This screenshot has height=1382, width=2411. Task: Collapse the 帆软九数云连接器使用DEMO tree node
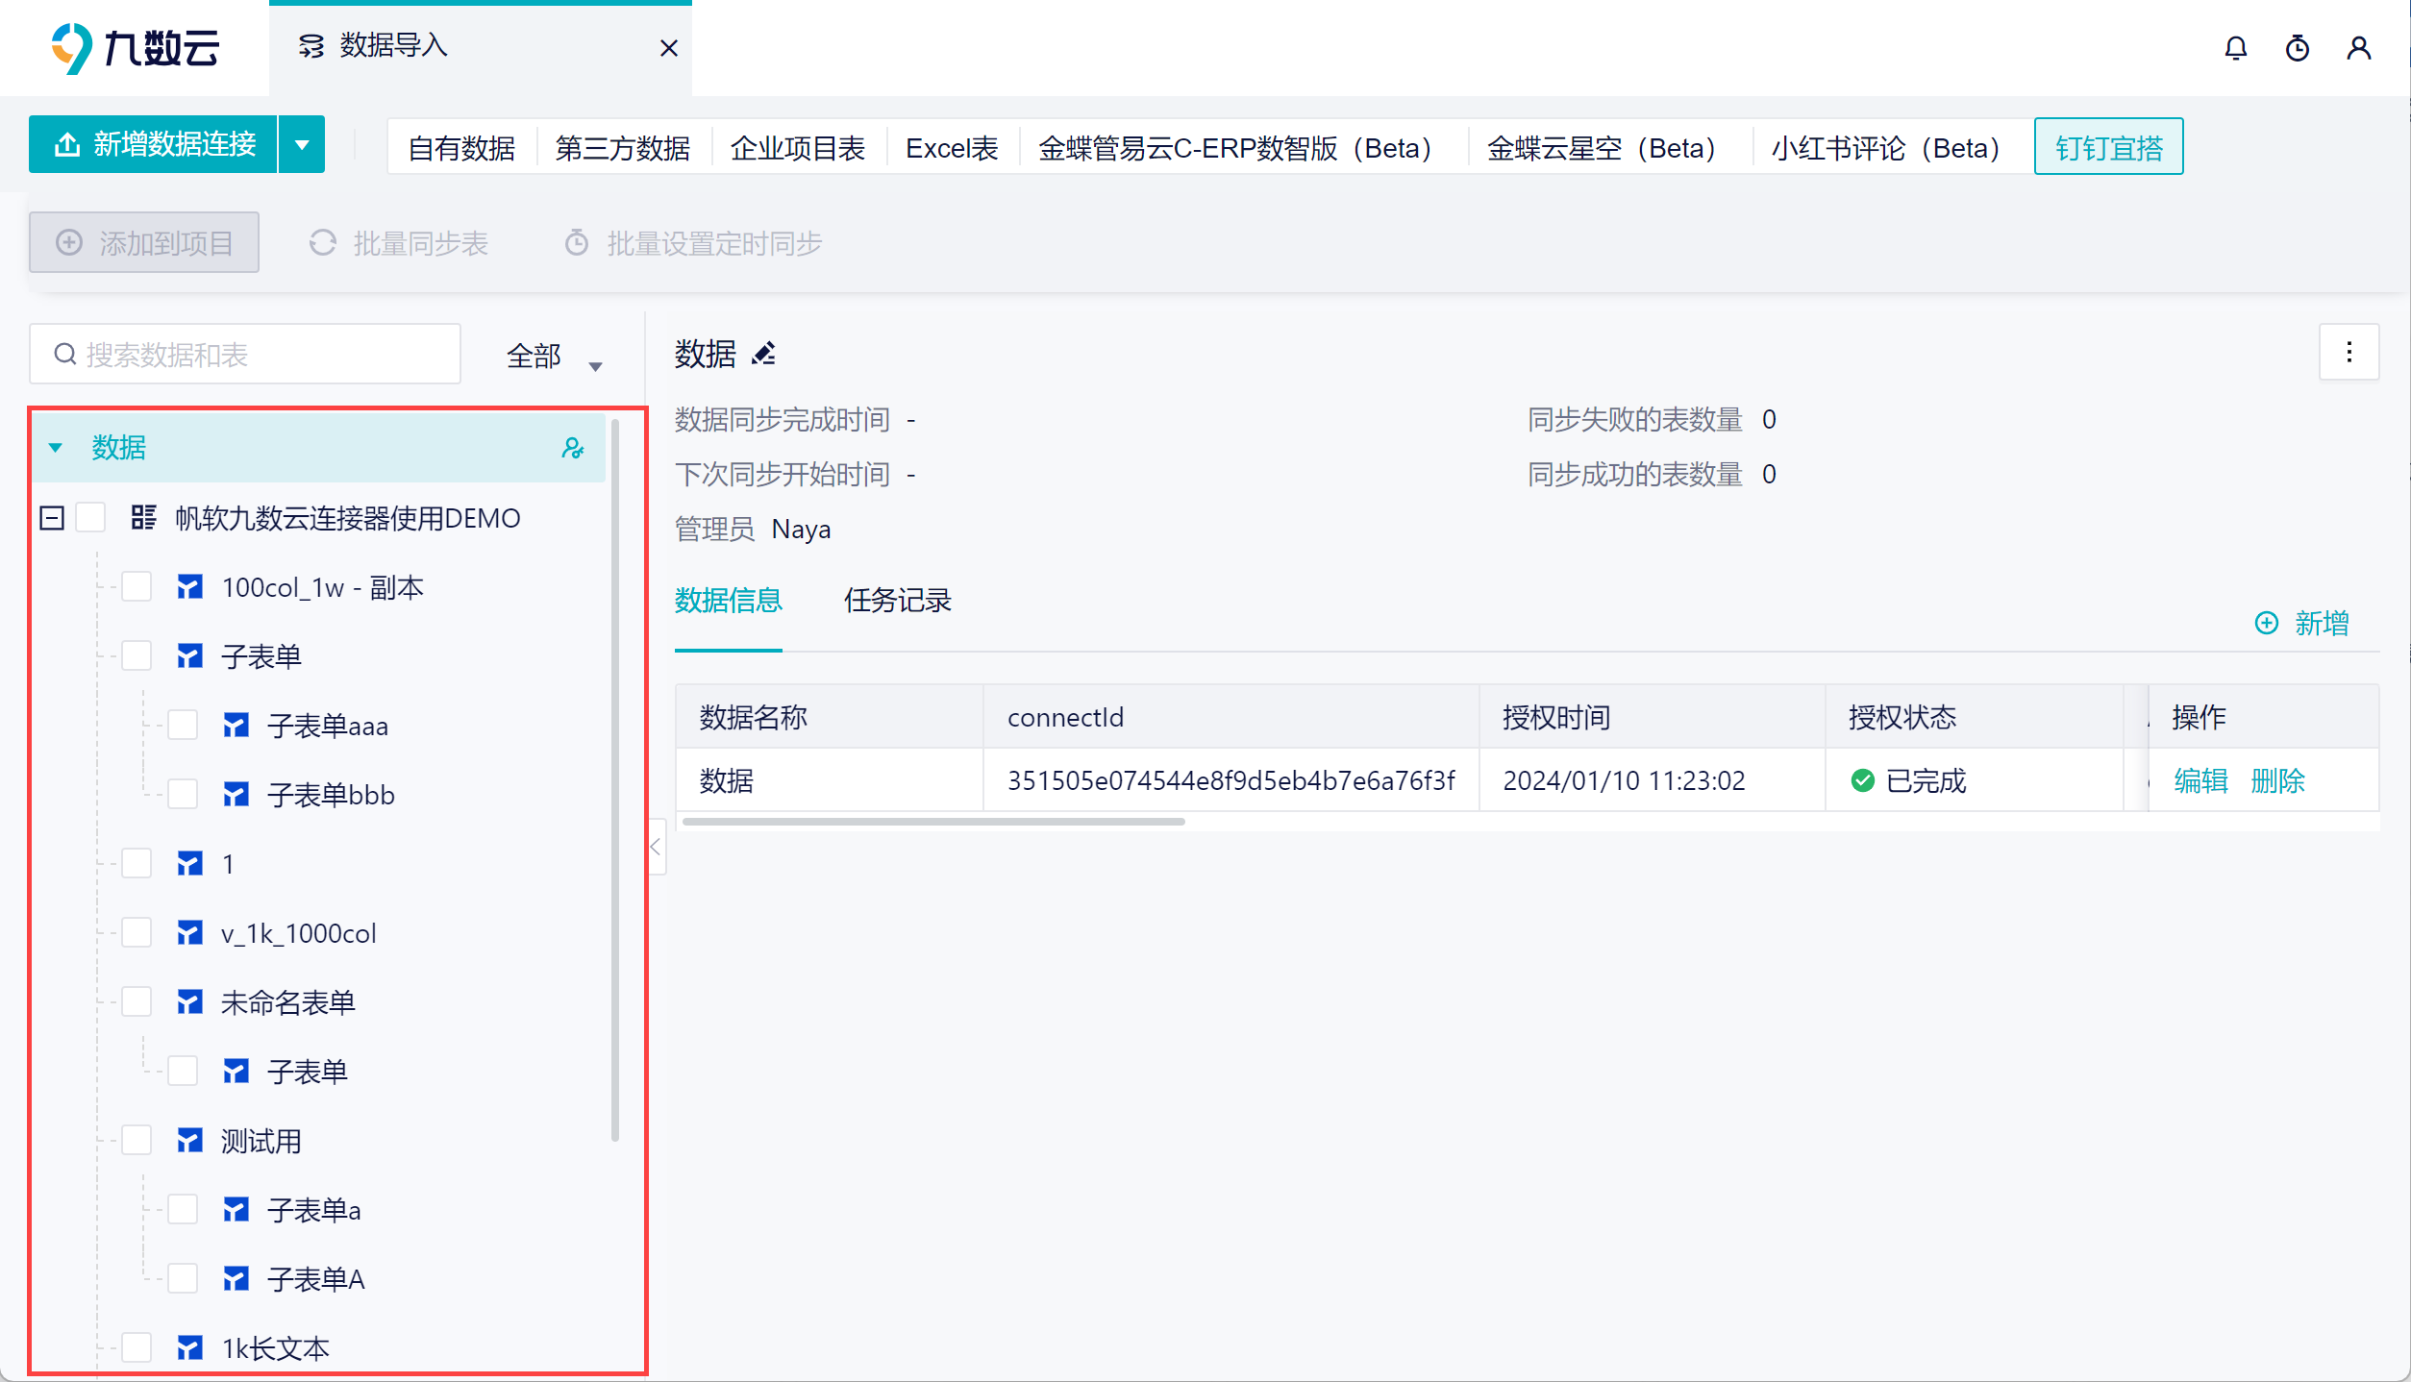pos(52,518)
